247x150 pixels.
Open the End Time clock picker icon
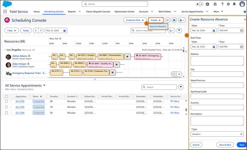[x=241, y=47]
